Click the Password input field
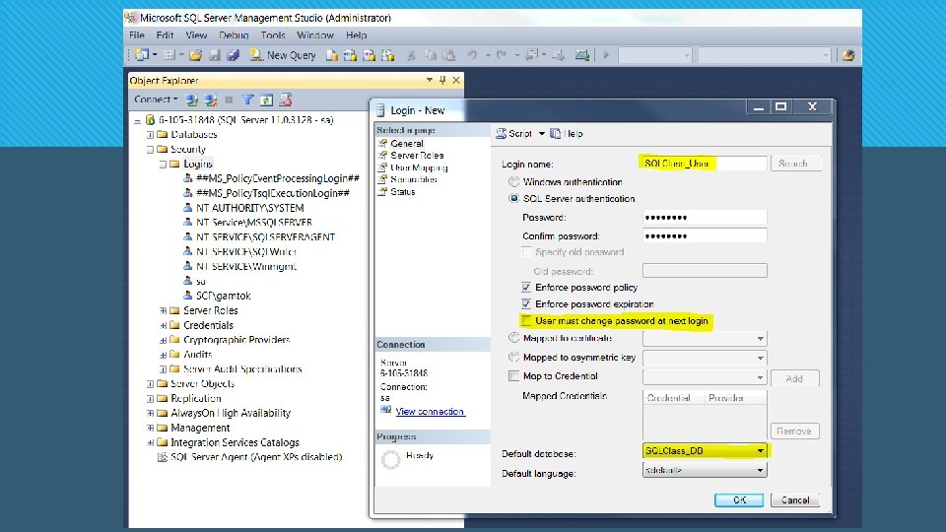 point(705,217)
